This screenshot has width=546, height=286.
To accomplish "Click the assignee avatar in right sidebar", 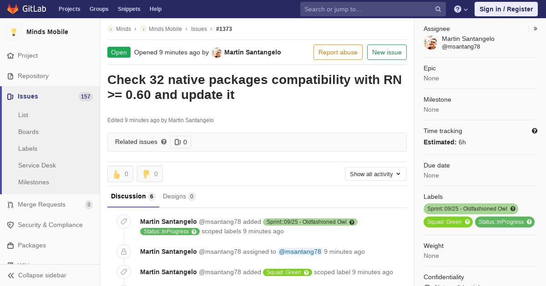I will click(x=430, y=43).
